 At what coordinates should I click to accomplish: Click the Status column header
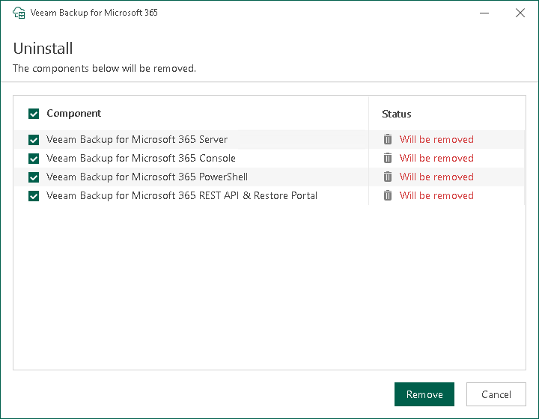pos(397,114)
